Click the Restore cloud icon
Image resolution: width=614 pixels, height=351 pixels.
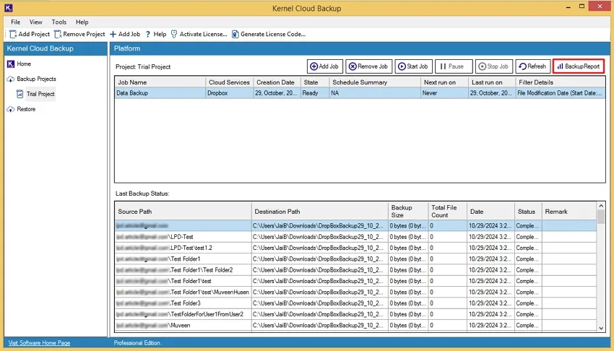tap(11, 110)
